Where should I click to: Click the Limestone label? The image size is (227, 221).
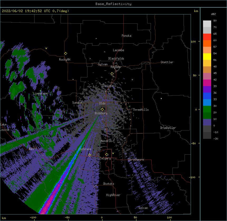tap(40, 93)
